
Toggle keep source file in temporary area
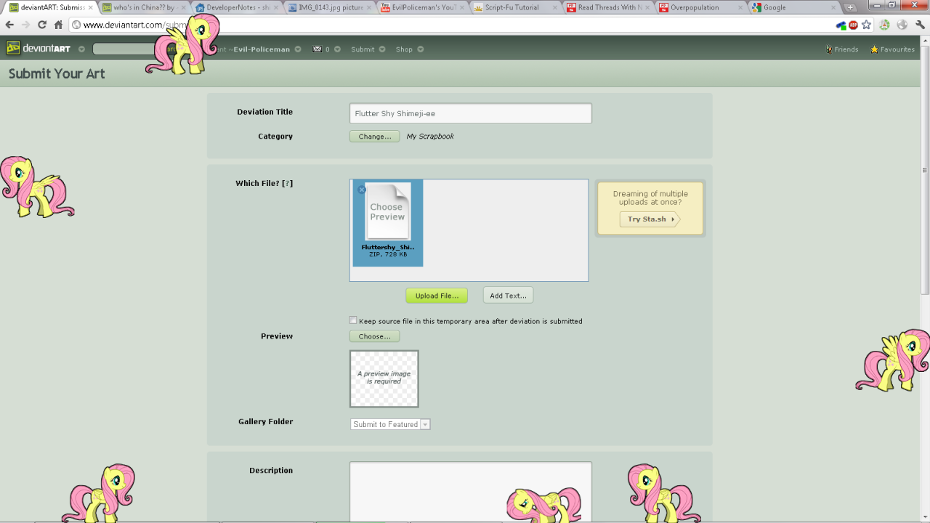point(353,320)
